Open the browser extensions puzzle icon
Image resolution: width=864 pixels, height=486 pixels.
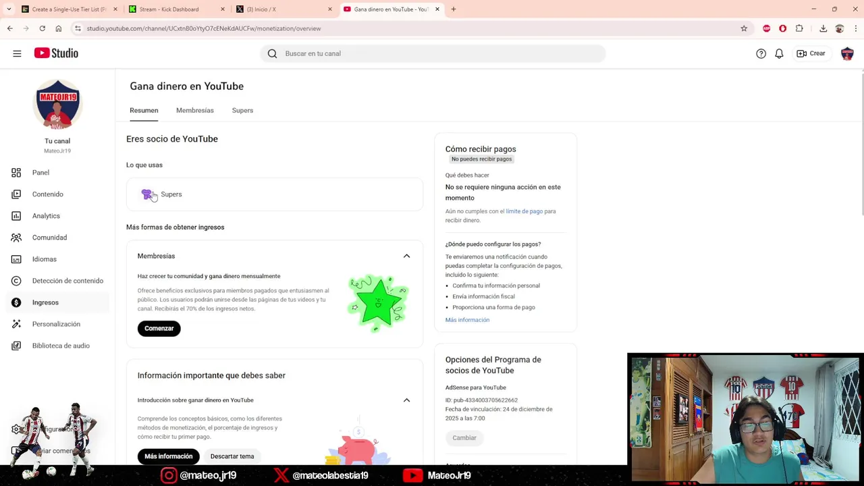799,28
